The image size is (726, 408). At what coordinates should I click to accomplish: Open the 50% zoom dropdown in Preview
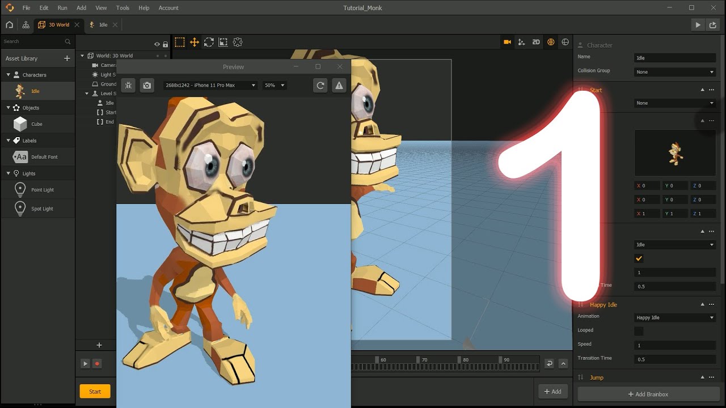click(x=275, y=85)
